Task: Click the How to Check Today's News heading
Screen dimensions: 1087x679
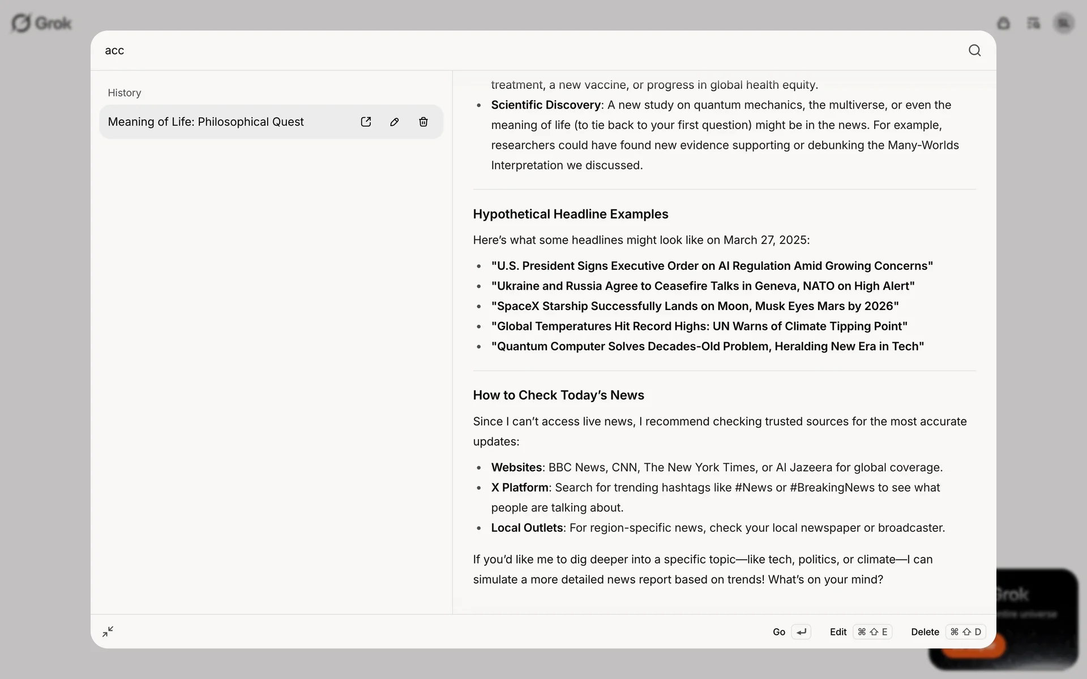Action: pyautogui.click(x=558, y=395)
